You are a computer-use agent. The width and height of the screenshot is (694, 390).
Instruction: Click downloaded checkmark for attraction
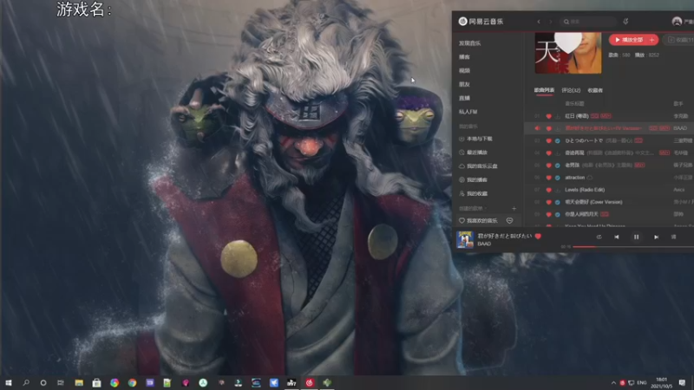pos(558,178)
